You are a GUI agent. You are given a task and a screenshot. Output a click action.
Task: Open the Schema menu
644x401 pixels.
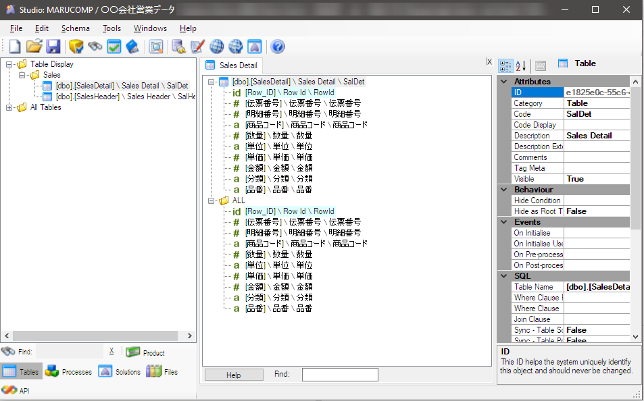[75, 28]
